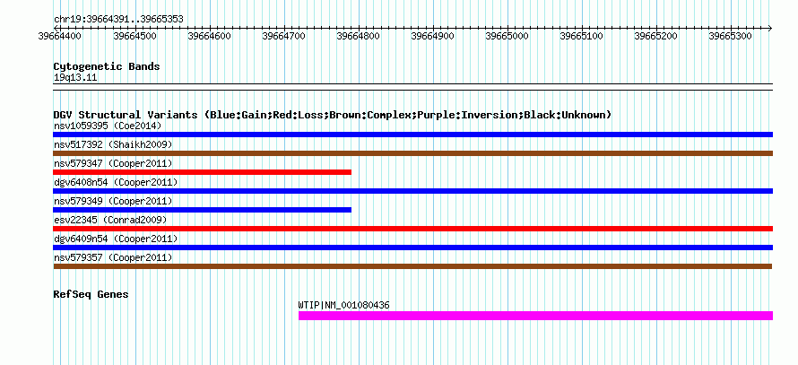Open variant label dgv6409n54 (Cooper2011)

coord(116,239)
